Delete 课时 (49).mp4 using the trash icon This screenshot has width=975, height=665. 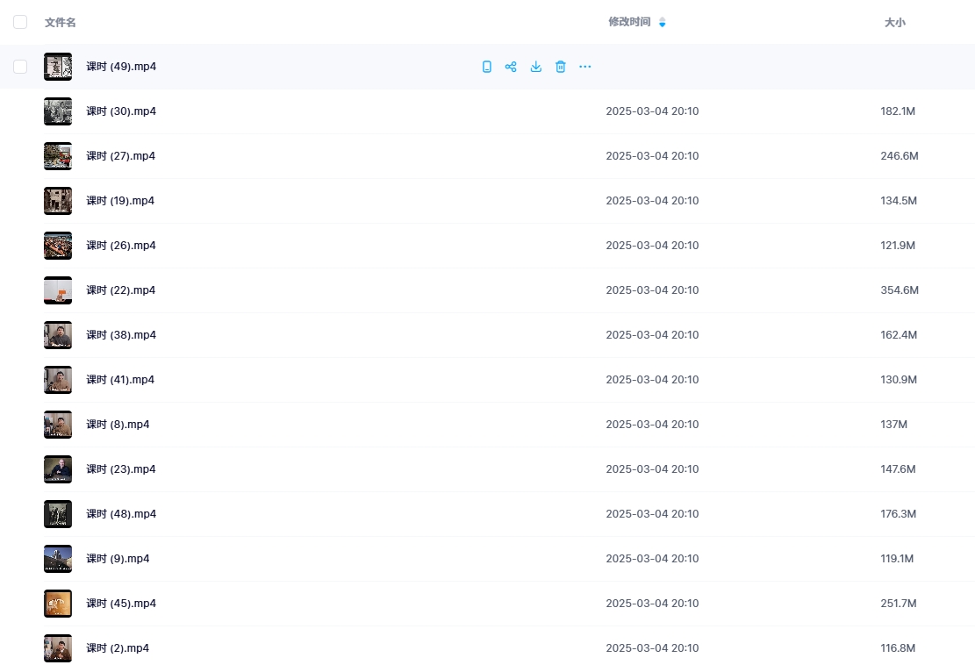pyautogui.click(x=560, y=67)
